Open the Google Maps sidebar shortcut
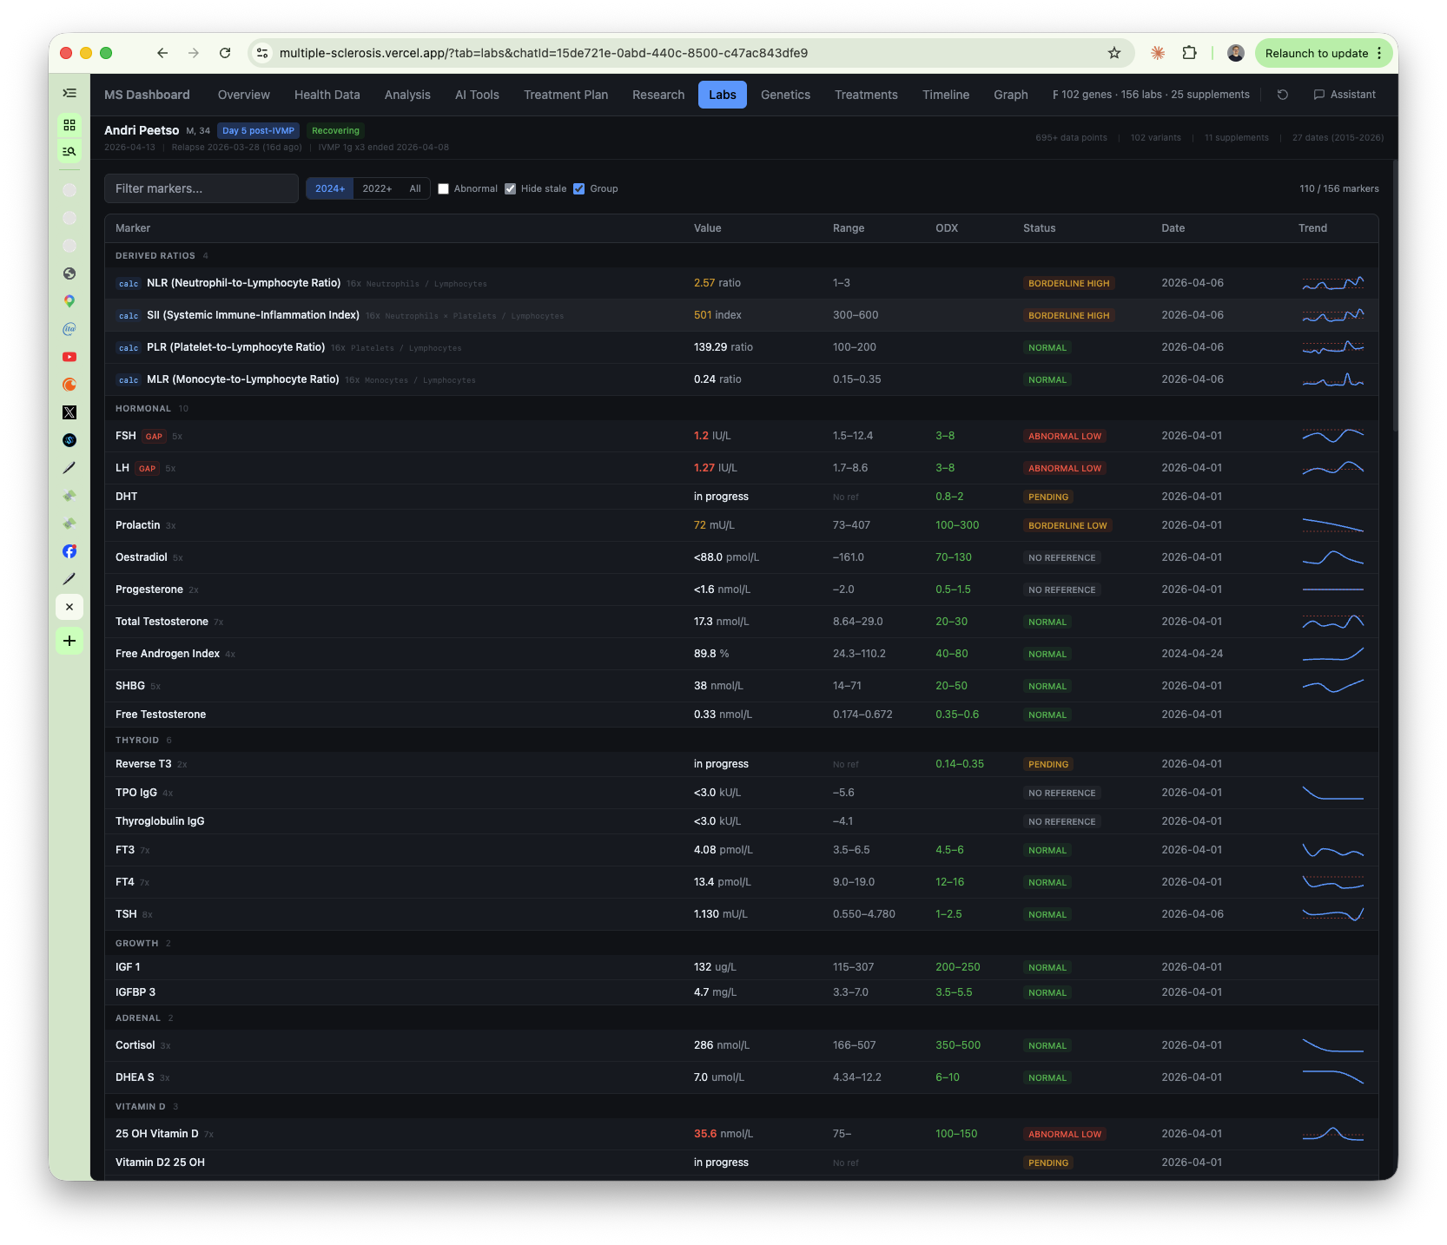The width and height of the screenshot is (1447, 1245). pyautogui.click(x=69, y=301)
